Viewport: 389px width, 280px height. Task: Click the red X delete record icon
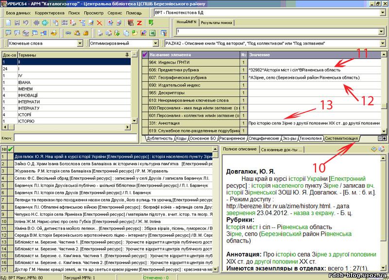click(99, 23)
